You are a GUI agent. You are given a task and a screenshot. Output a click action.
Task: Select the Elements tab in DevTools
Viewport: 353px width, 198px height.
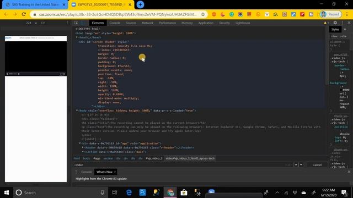point(98,23)
